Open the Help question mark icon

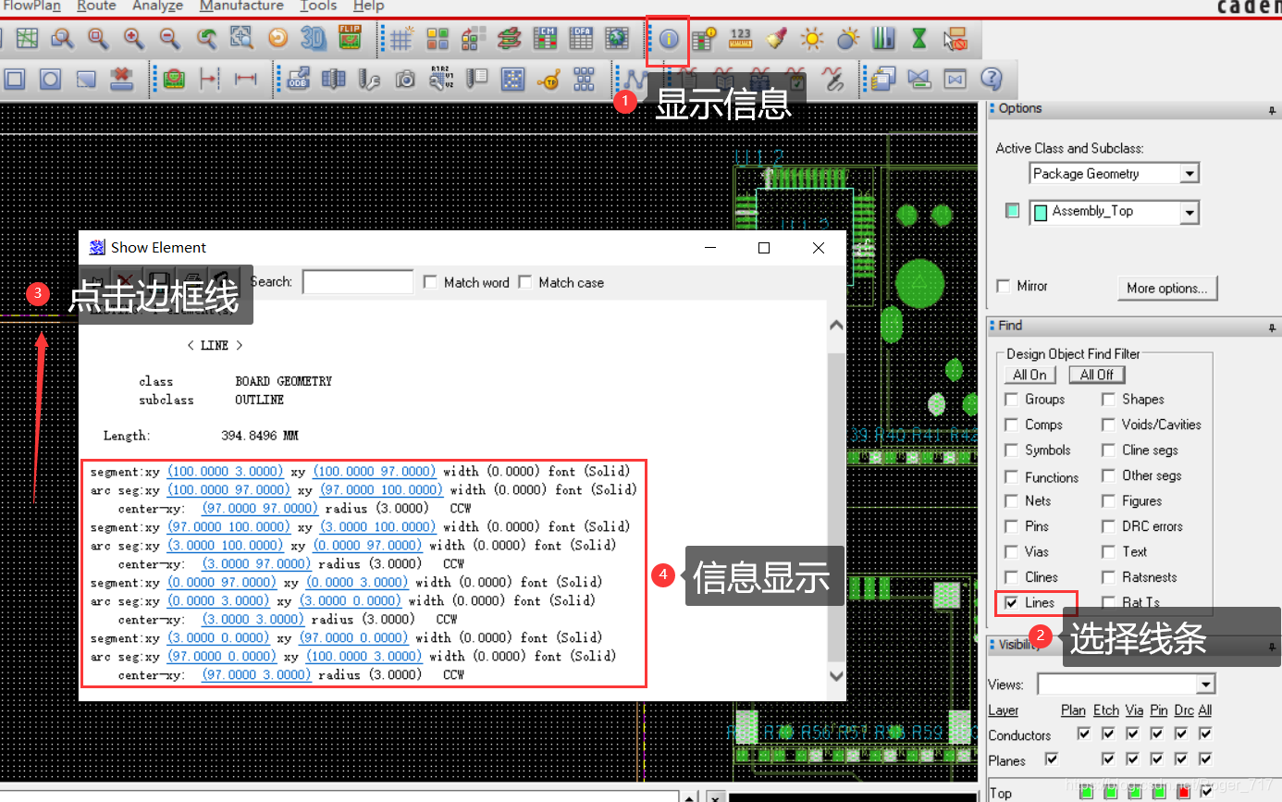pos(991,80)
